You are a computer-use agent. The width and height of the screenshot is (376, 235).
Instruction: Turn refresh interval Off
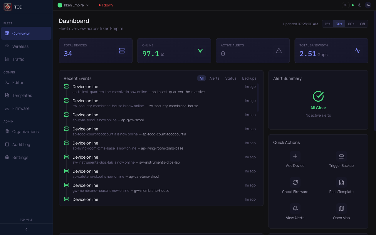[x=362, y=24]
